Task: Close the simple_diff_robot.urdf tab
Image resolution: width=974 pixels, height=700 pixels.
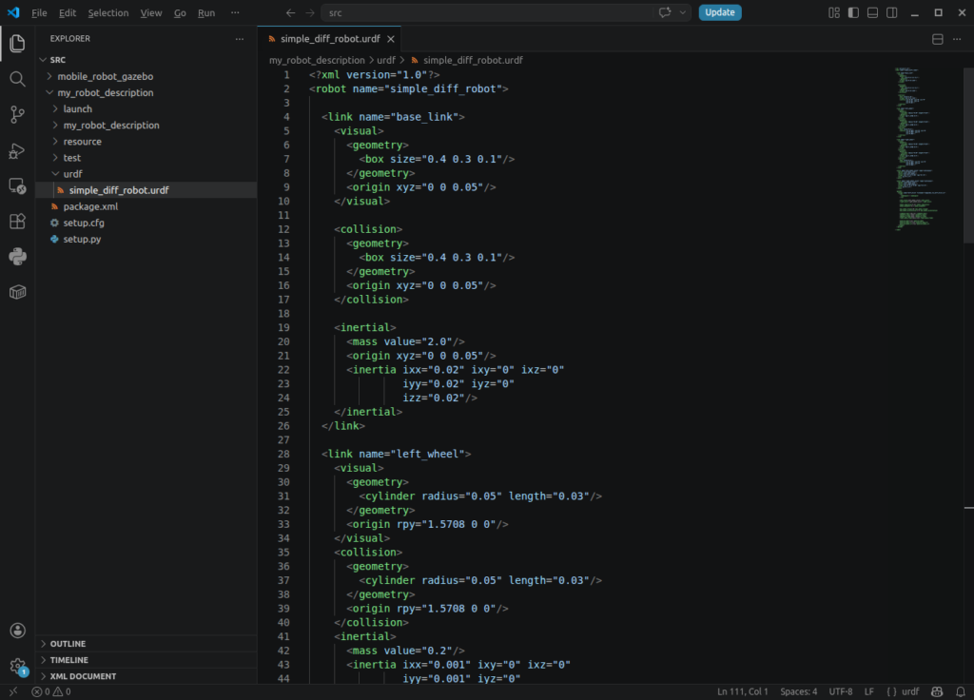Action: click(x=391, y=39)
